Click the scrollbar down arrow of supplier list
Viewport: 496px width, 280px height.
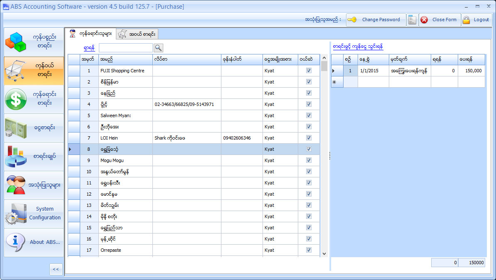coord(324,253)
